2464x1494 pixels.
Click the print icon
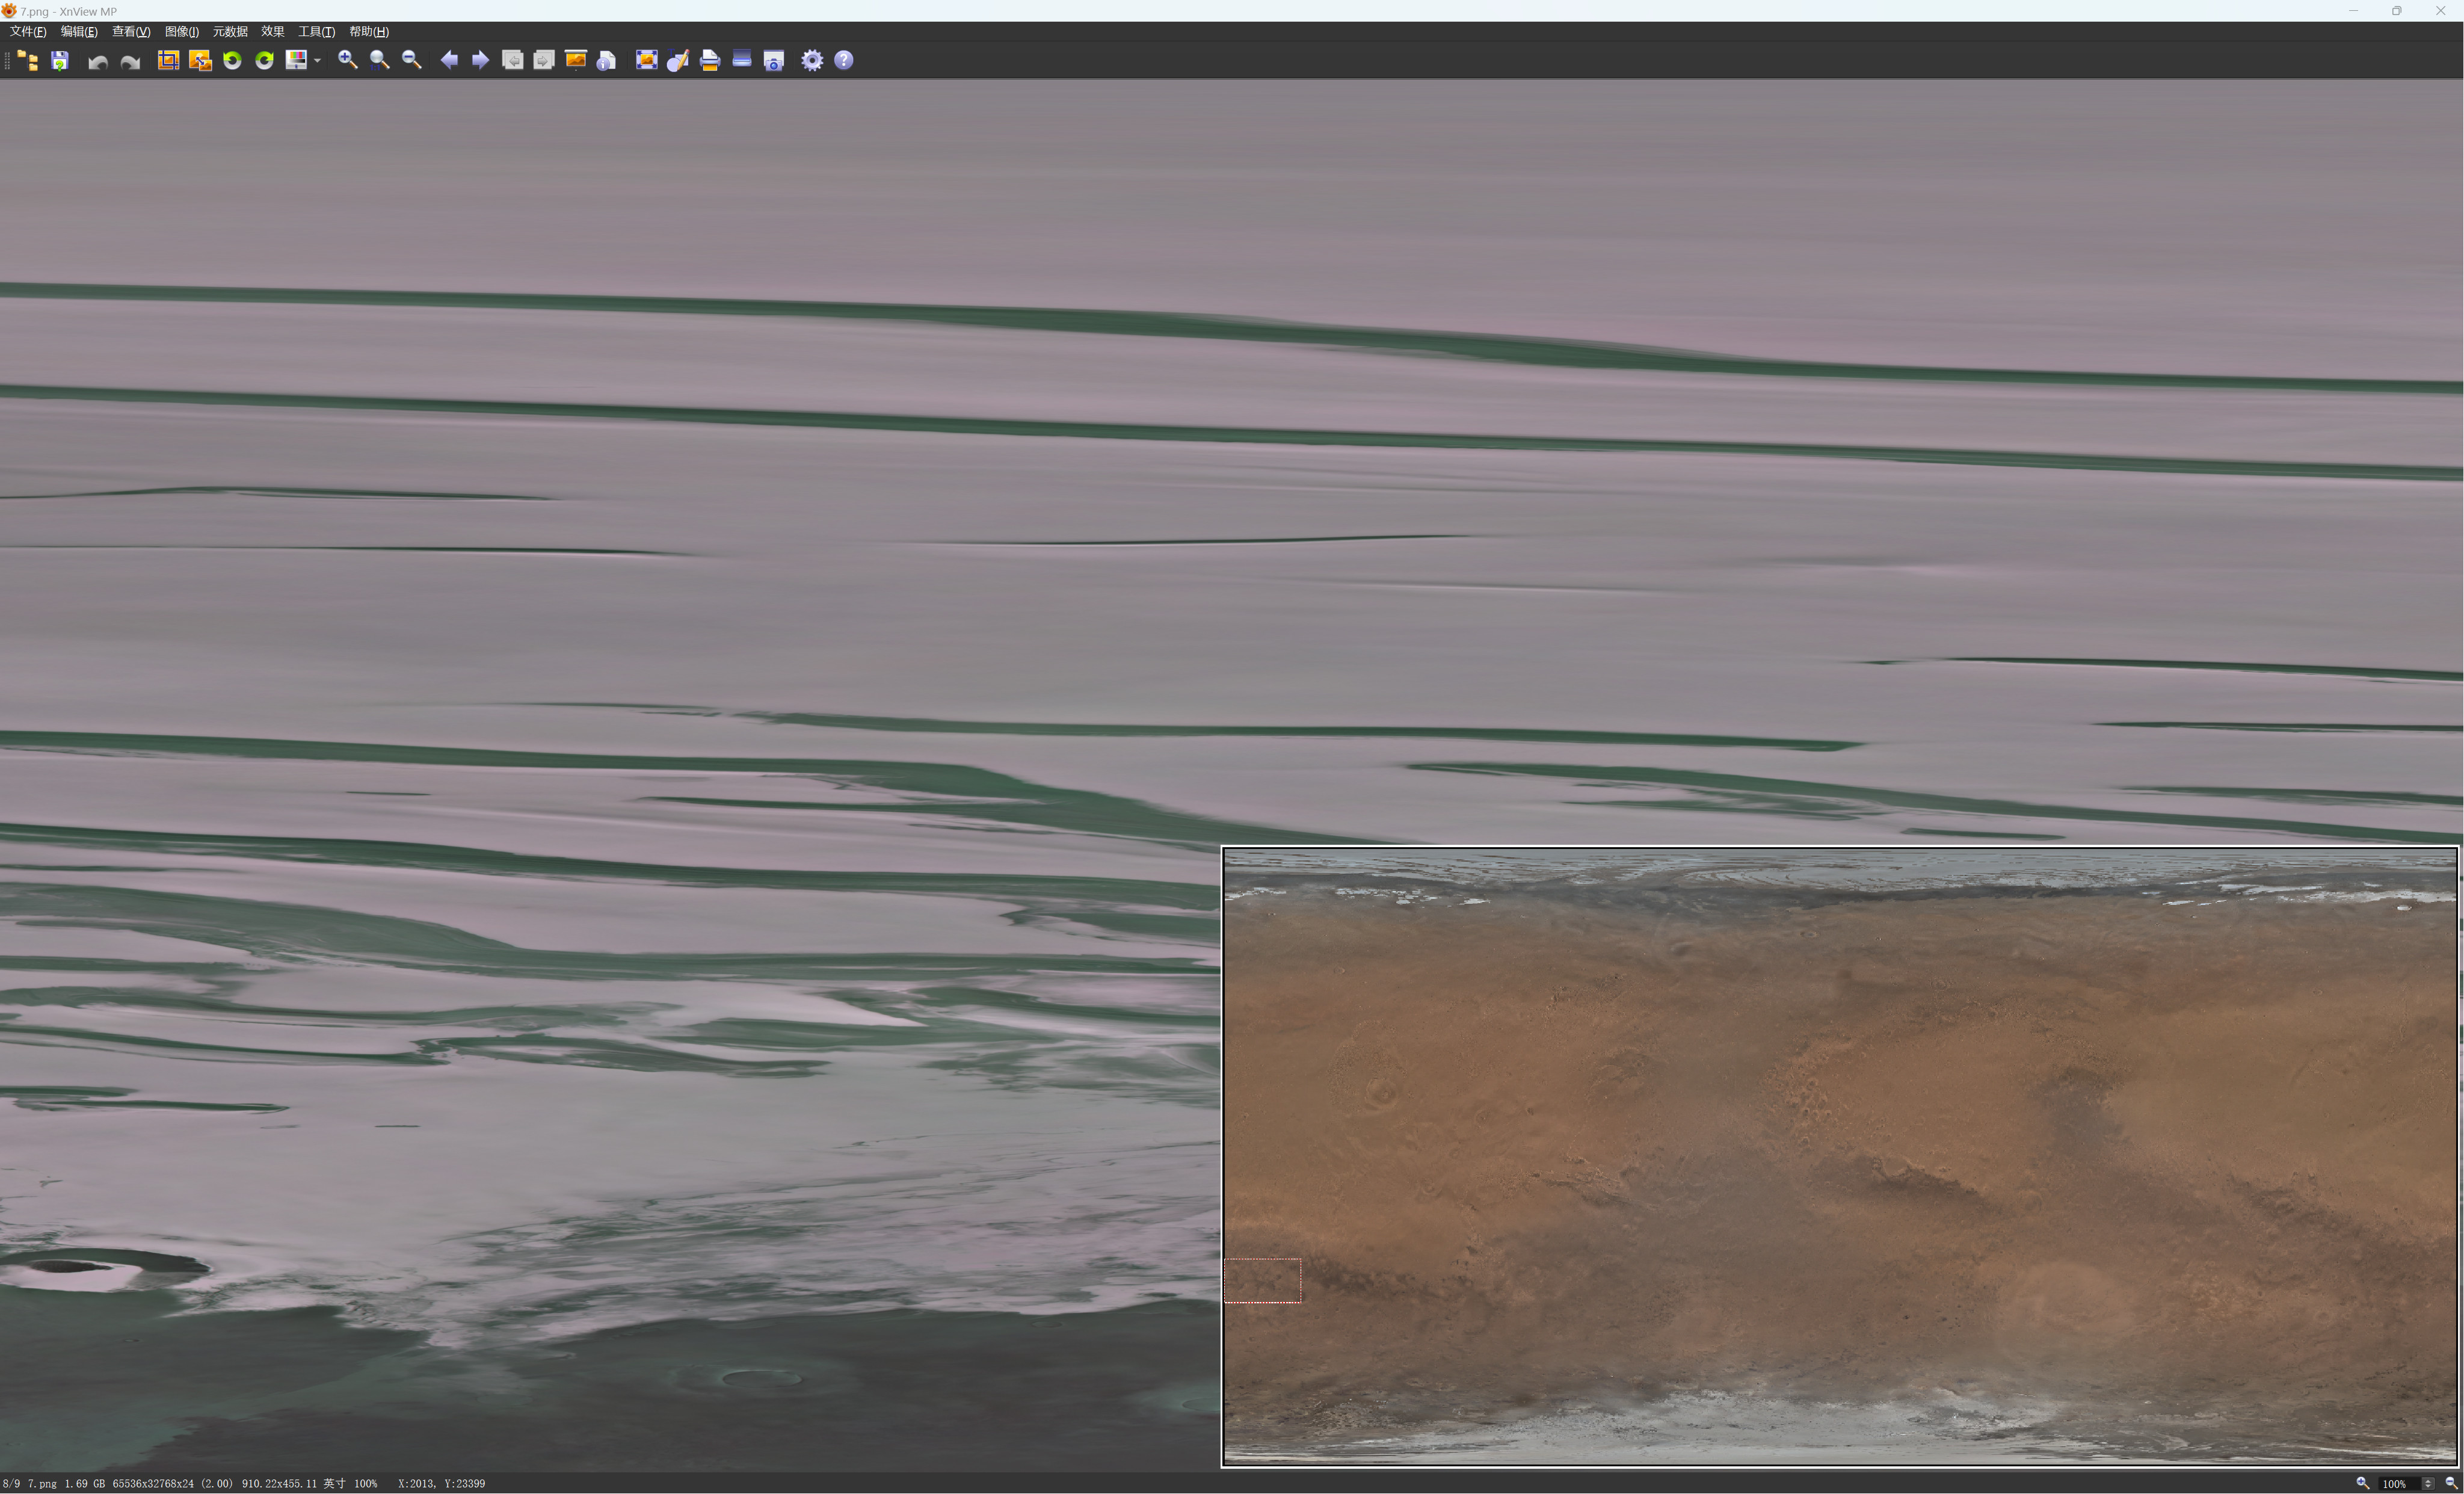tap(710, 61)
